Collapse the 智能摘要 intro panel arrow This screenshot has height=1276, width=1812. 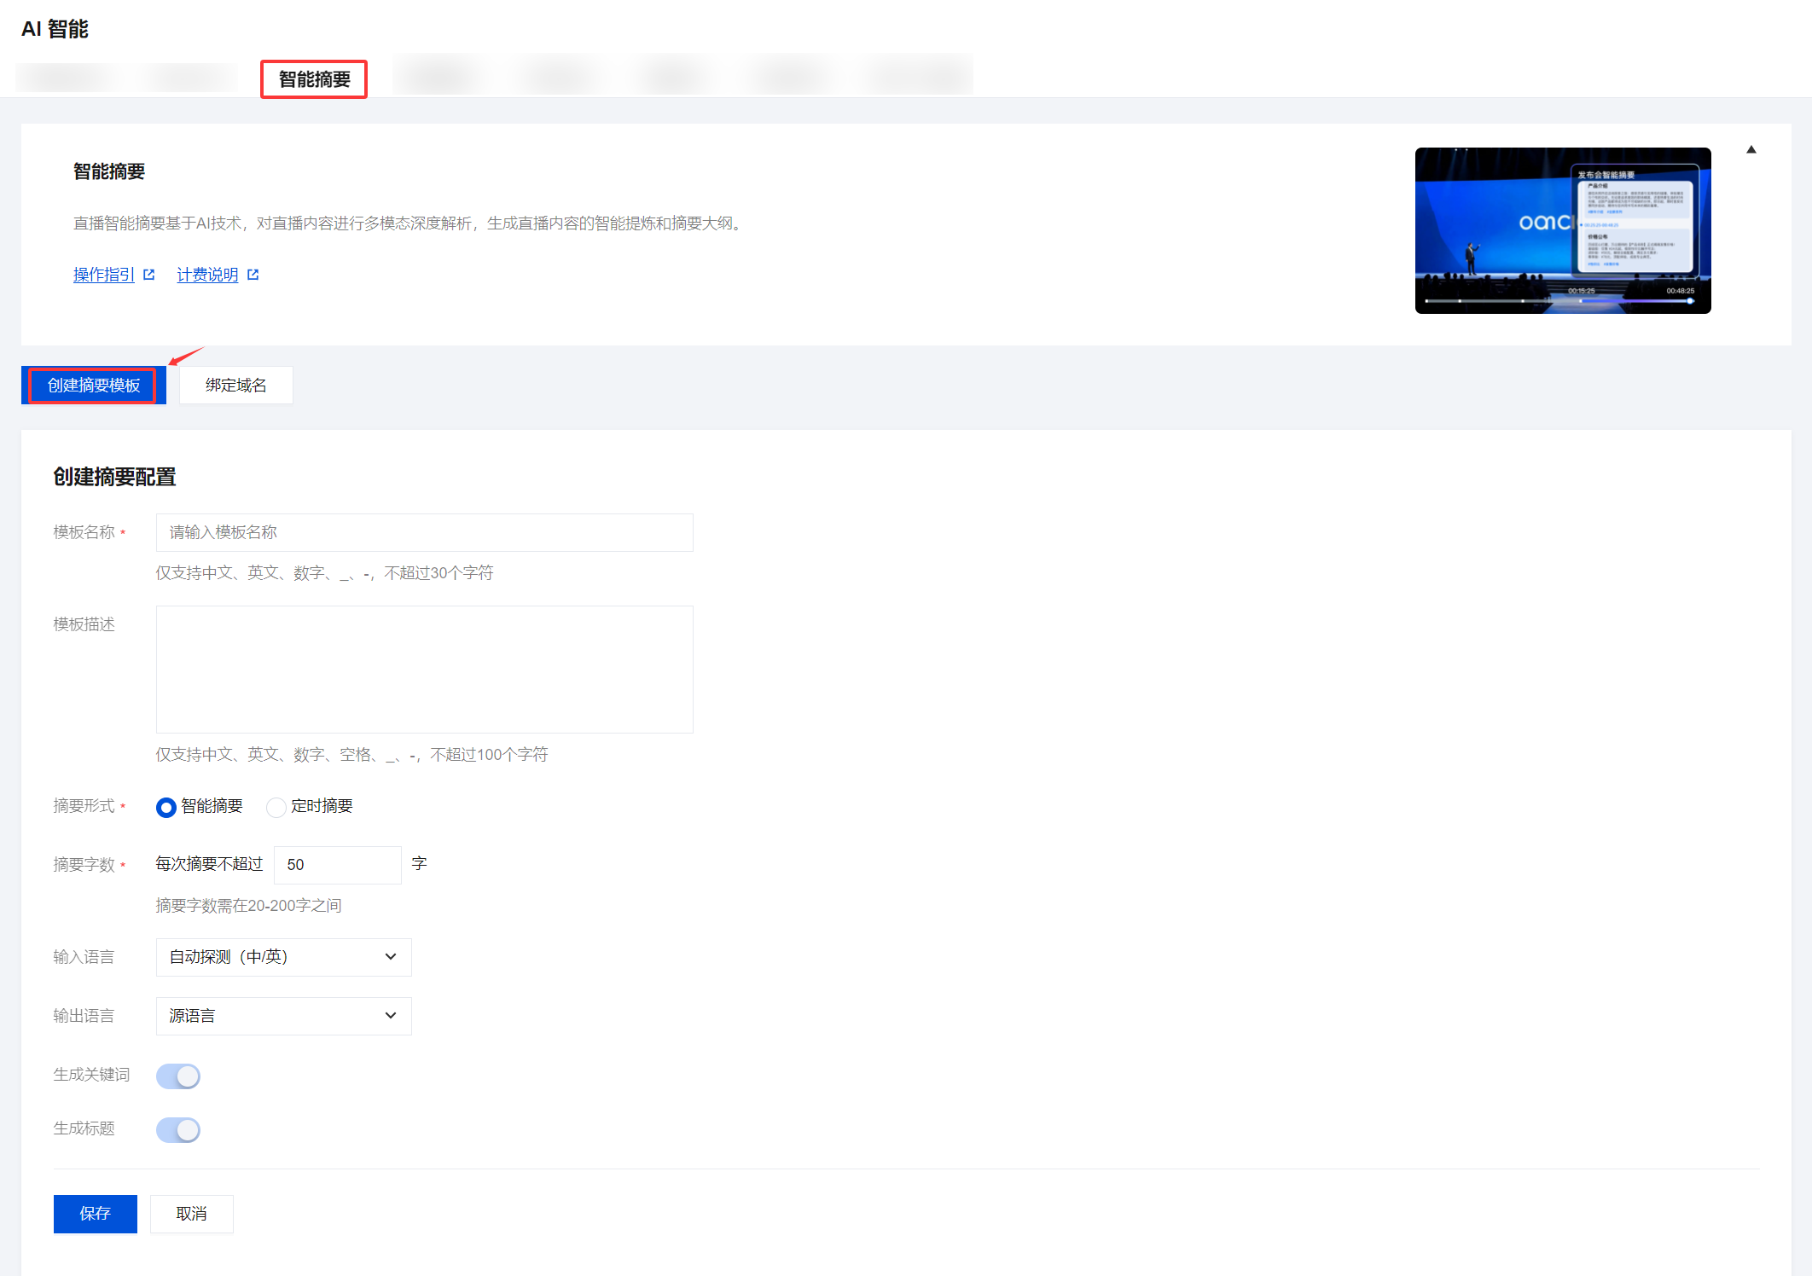pyautogui.click(x=1751, y=150)
